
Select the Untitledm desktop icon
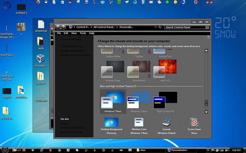(x=41, y=97)
